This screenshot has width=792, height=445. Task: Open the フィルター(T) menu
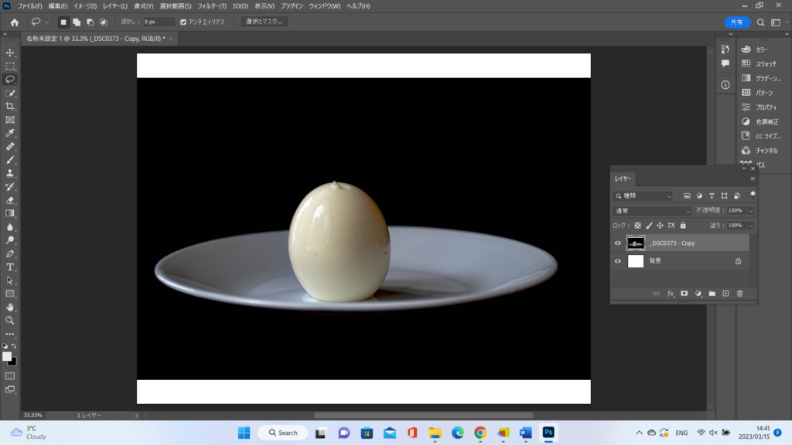(212, 6)
